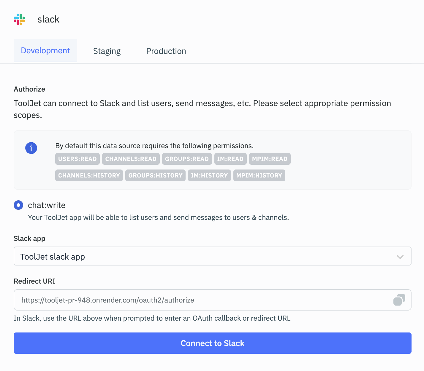
Task: Click the IM:HISTORY permission badge
Action: tap(209, 175)
